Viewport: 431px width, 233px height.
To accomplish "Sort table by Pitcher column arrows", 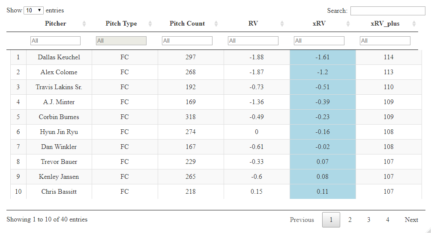I will pos(84,24).
